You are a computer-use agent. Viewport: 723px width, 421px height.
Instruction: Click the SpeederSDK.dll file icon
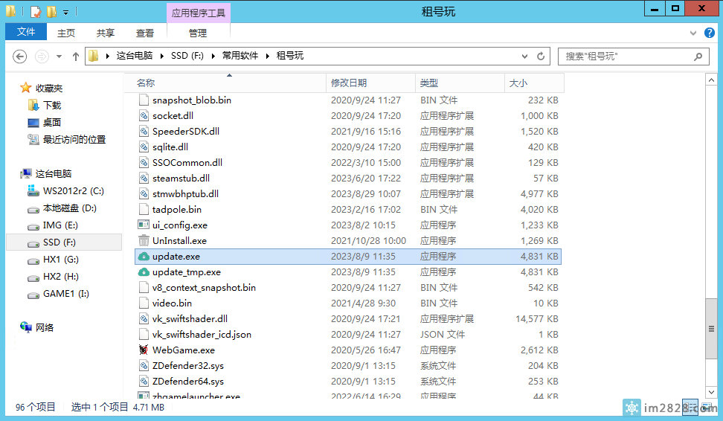click(144, 132)
